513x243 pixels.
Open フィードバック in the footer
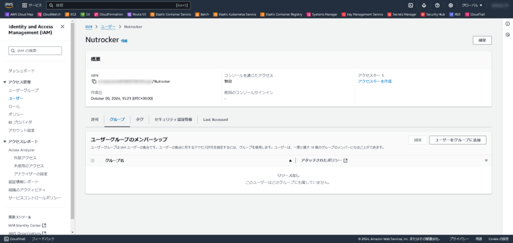(x=43, y=238)
